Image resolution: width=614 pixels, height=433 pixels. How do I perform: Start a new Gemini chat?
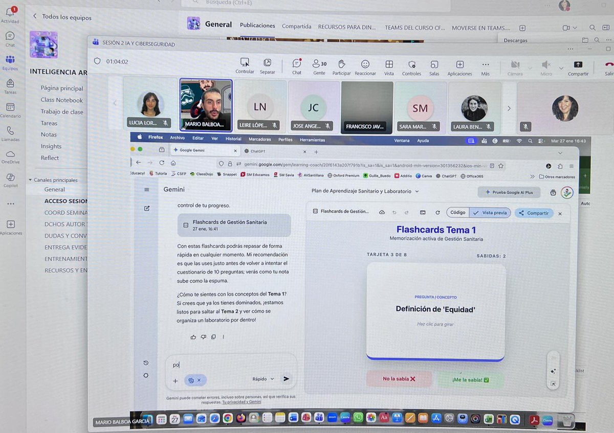pos(147,208)
